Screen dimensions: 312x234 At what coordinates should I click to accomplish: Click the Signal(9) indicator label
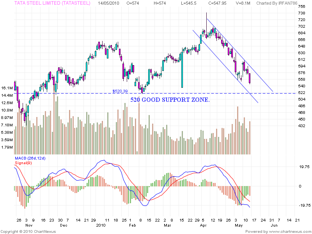23,162
